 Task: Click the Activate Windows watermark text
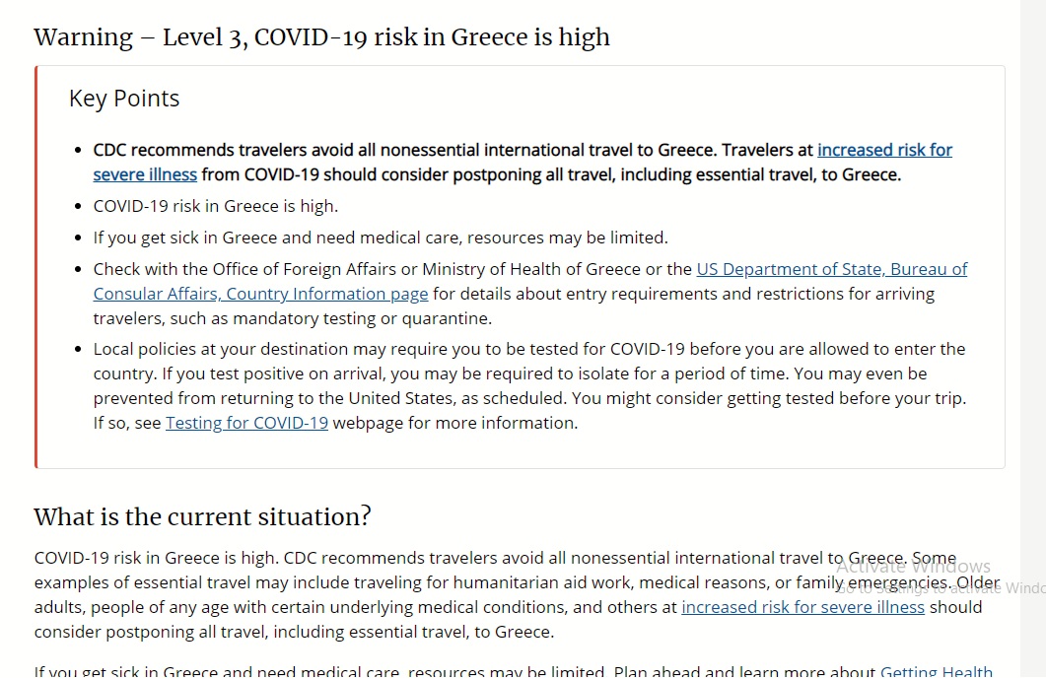tap(913, 567)
